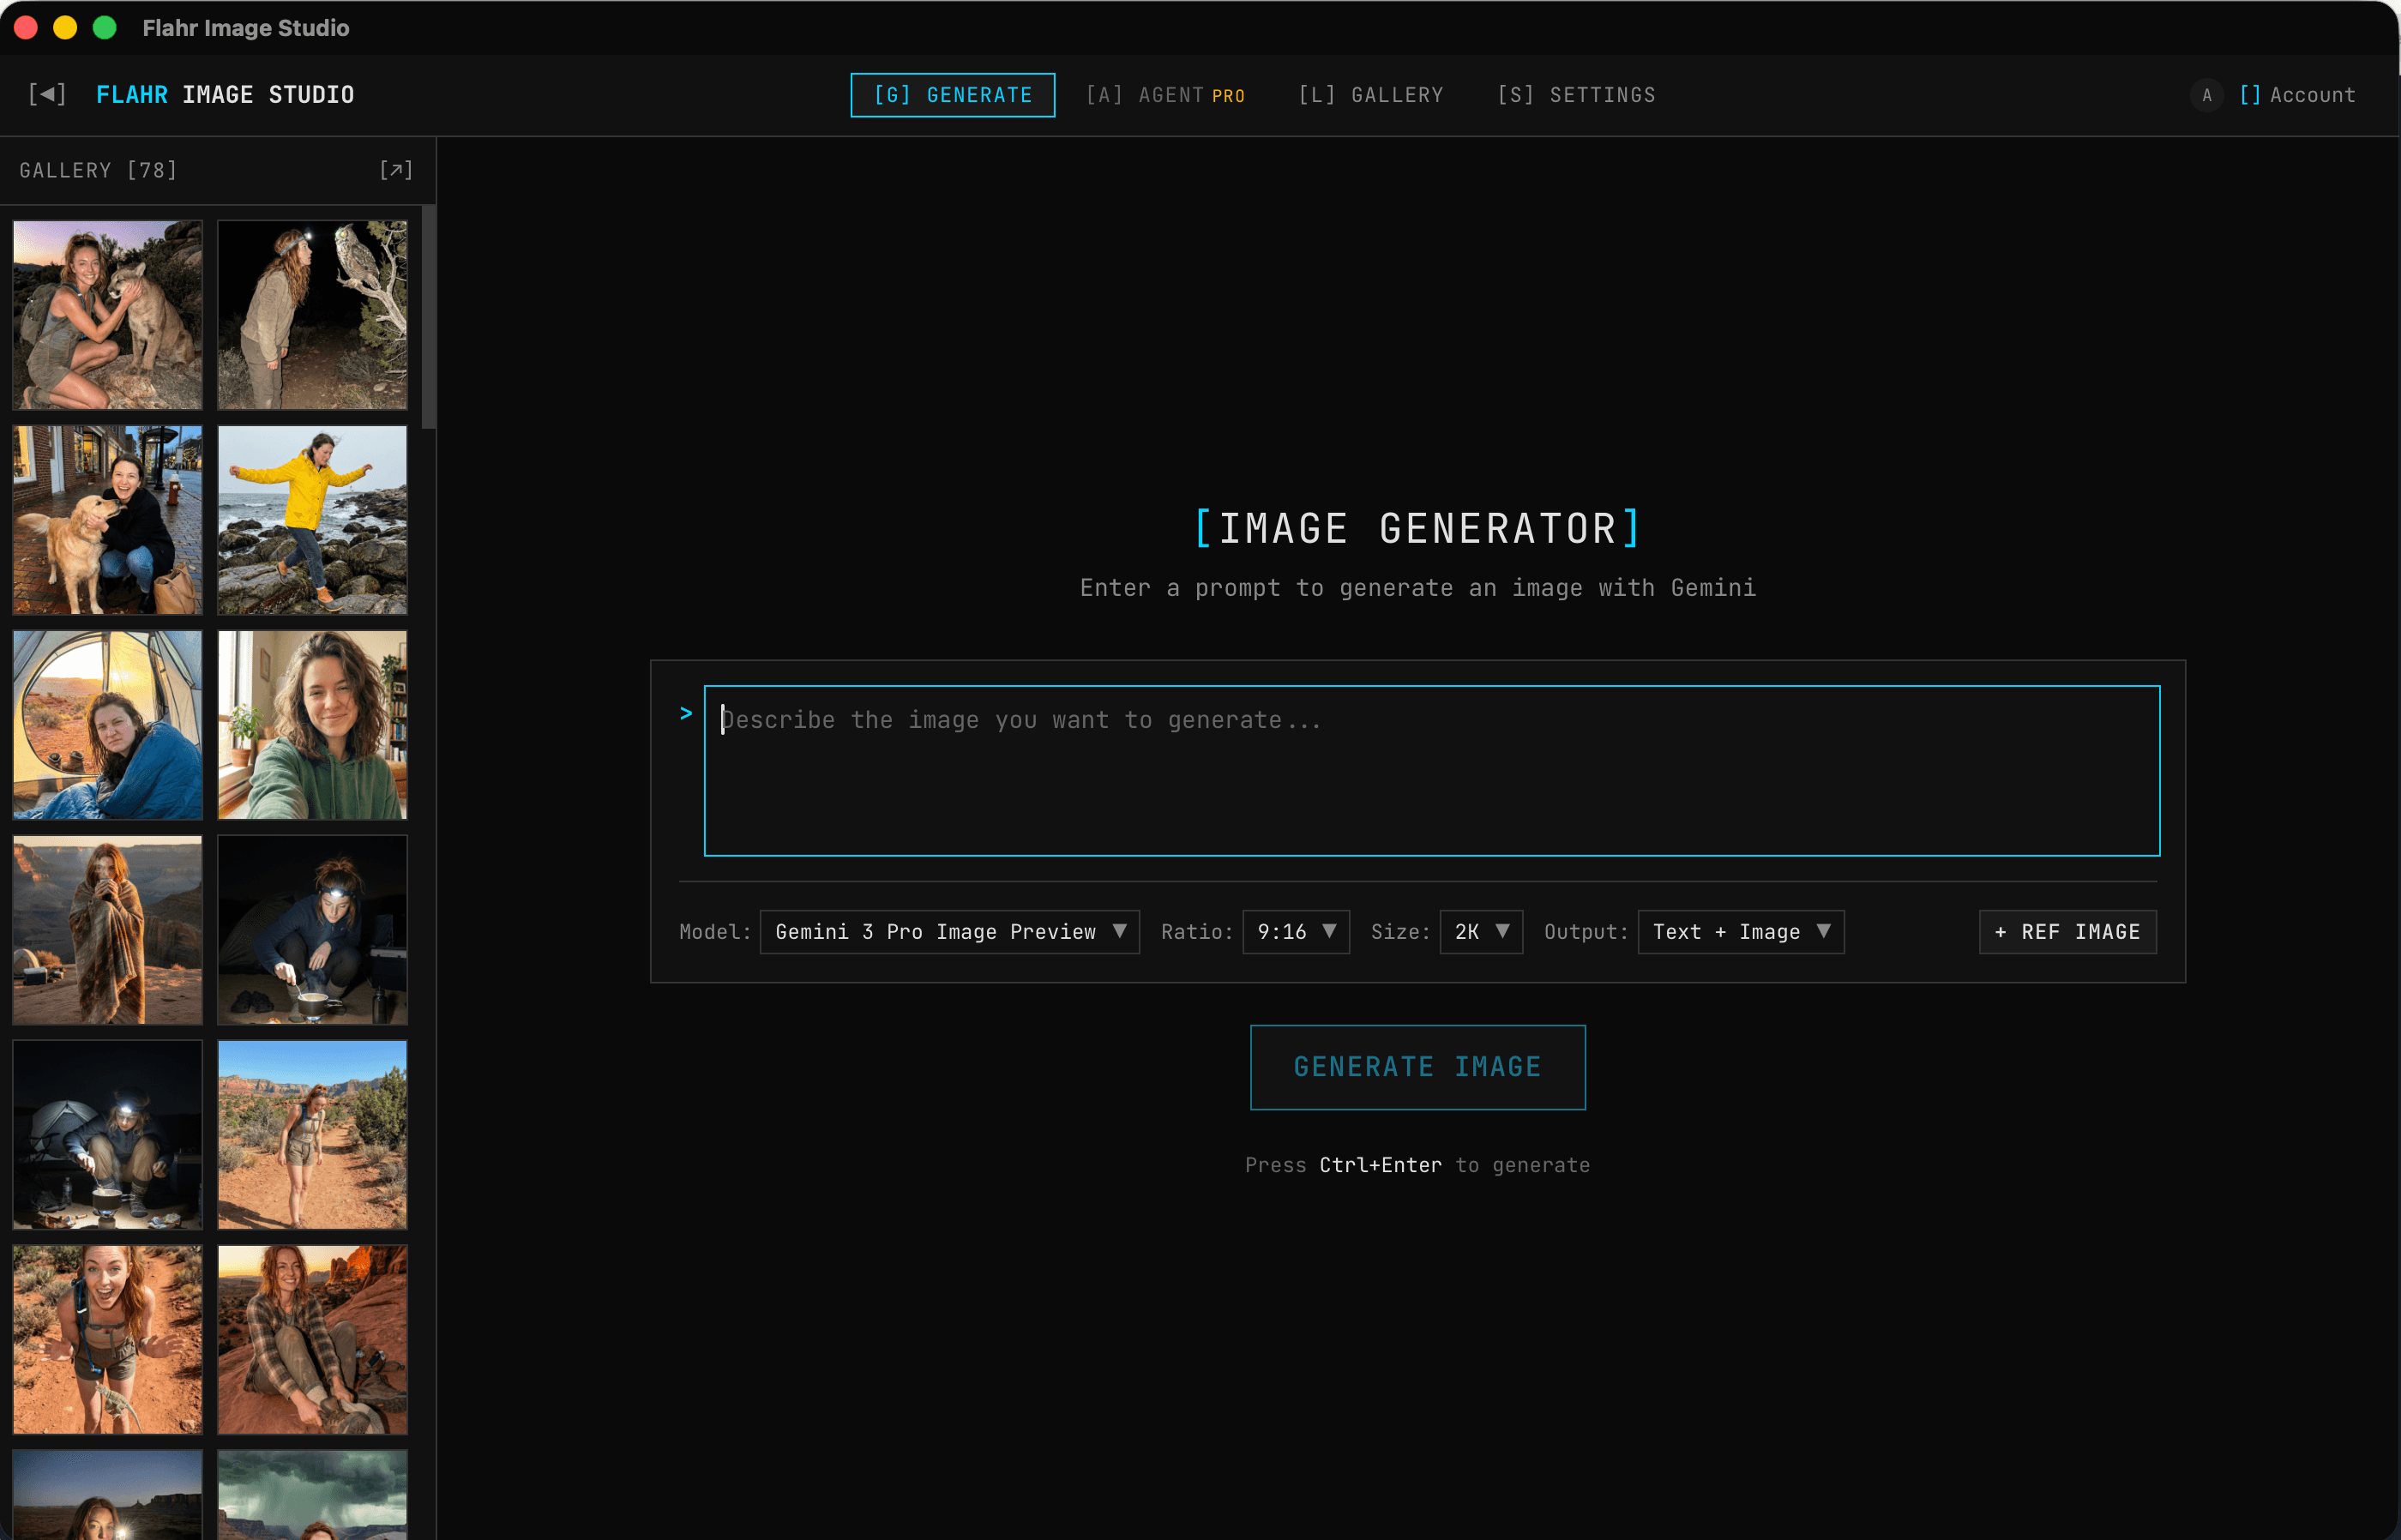Click the prompt cursor arrow icon

tap(686, 713)
